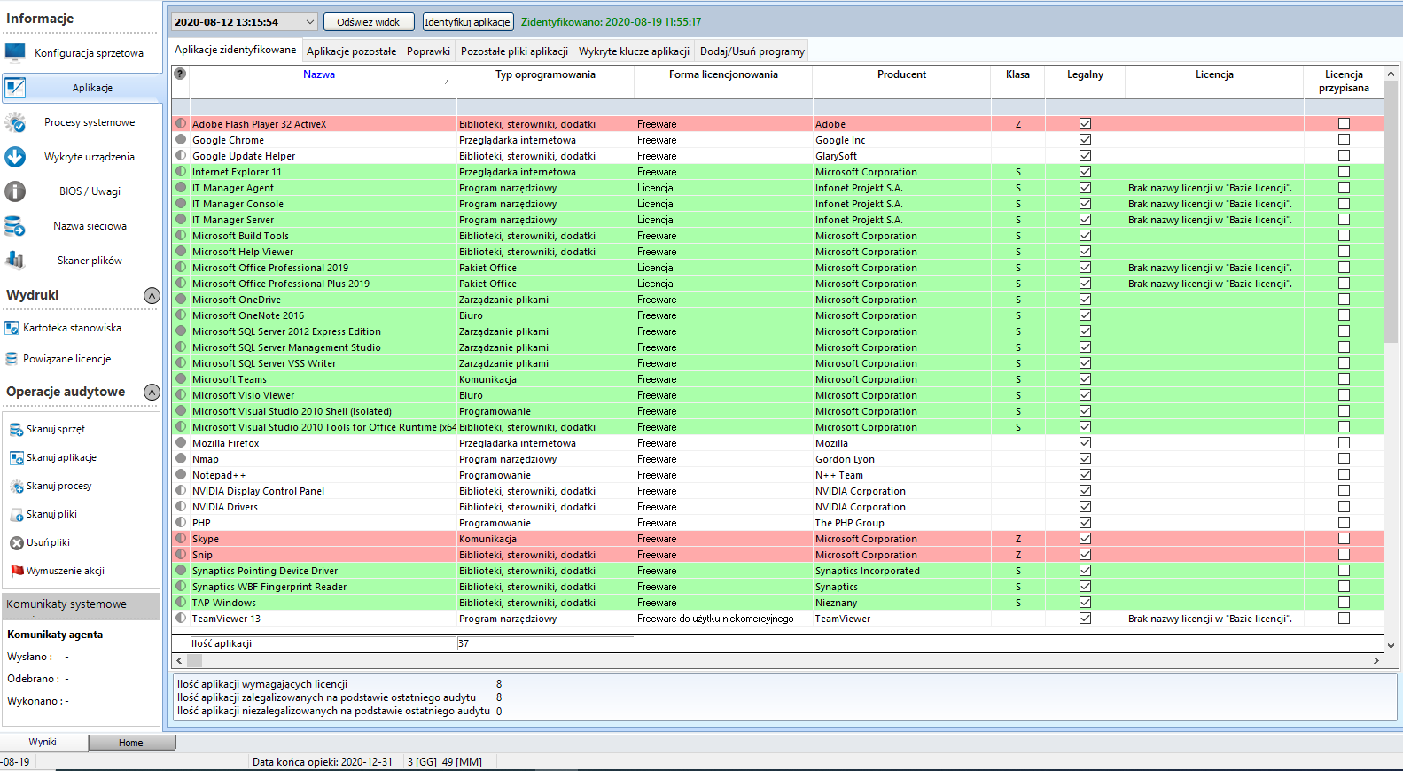Screen dimensions: 1403x771
Task: Click status circle icon for Mozilla Firefox row
Action: point(181,443)
